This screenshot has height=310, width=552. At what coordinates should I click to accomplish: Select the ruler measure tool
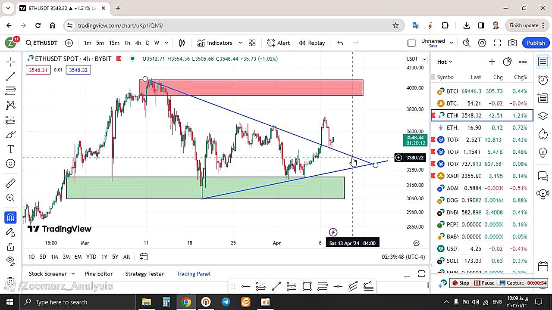tap(11, 183)
